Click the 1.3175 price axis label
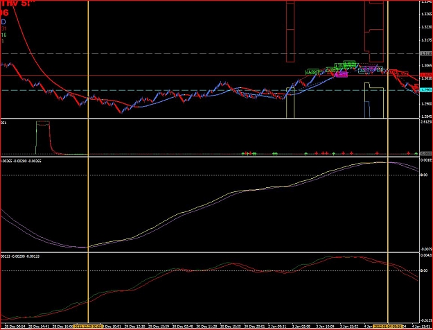 426,40
